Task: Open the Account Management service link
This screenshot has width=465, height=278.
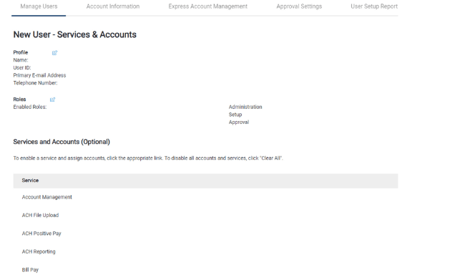Action: pyautogui.click(x=46, y=197)
